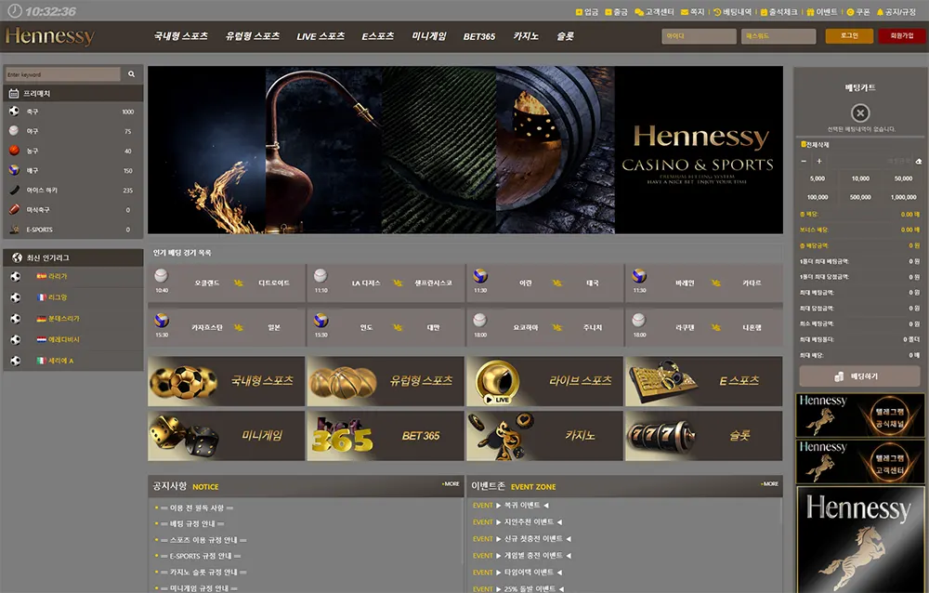Select 아이스 하키 ice hockey row
The height and width of the screenshot is (593, 929).
click(72, 191)
